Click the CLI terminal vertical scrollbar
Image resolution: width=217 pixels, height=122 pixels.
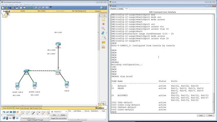click(213, 64)
